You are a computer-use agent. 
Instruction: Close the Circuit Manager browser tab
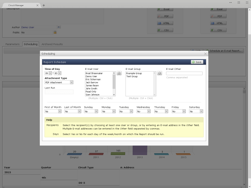(x=38, y=5)
